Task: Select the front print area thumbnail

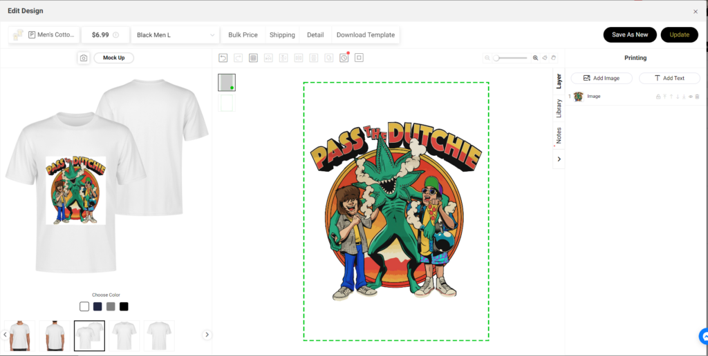Action: (x=227, y=83)
